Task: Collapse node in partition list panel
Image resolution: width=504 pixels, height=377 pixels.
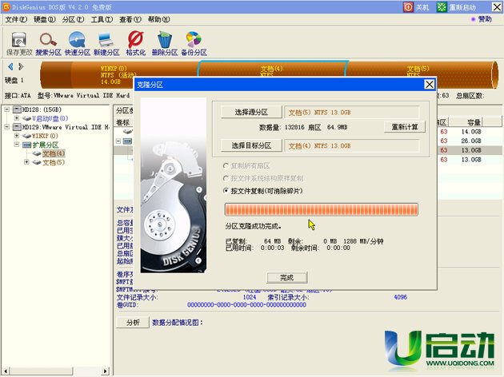Action: (118, 141)
